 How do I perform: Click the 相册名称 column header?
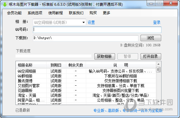click(31, 65)
